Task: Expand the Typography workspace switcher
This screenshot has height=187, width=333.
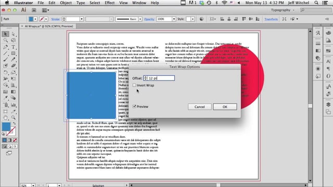Action: 283,10
